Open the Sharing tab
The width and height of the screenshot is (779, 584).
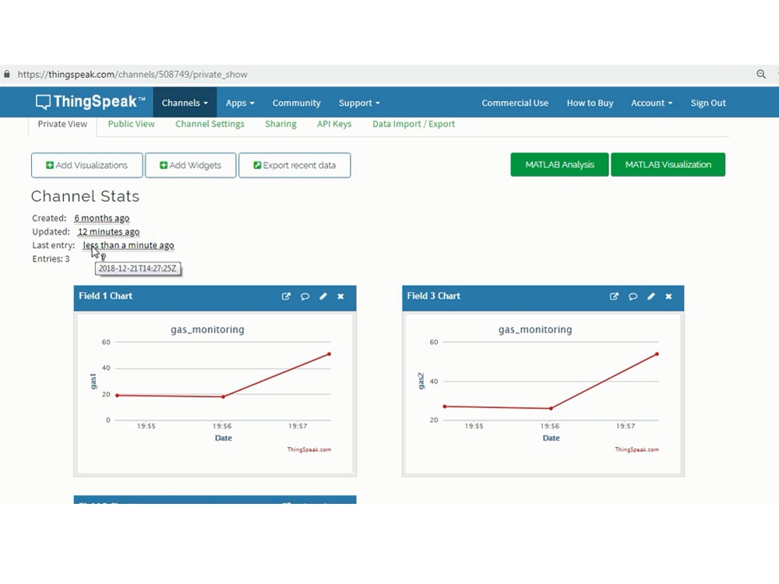click(280, 124)
